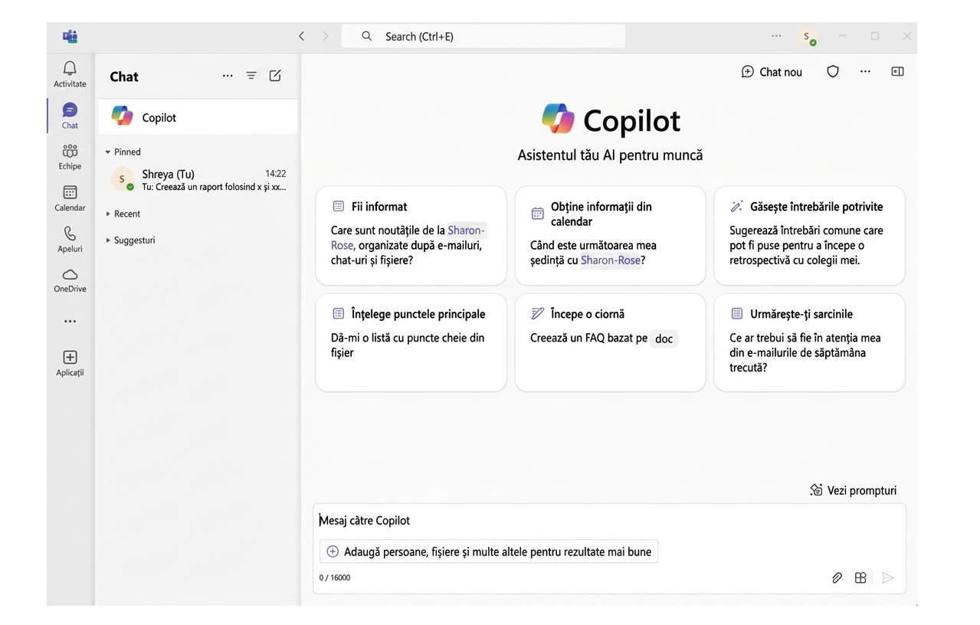Click the 14:22 timestamp on Shreya chat
The width and height of the screenshot is (980, 625).
[276, 174]
